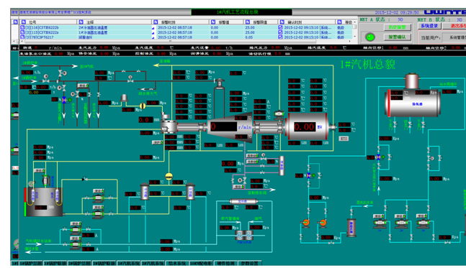466x268 pixels.
Task: Open the 当前用户 current user field
Action: (454, 37)
